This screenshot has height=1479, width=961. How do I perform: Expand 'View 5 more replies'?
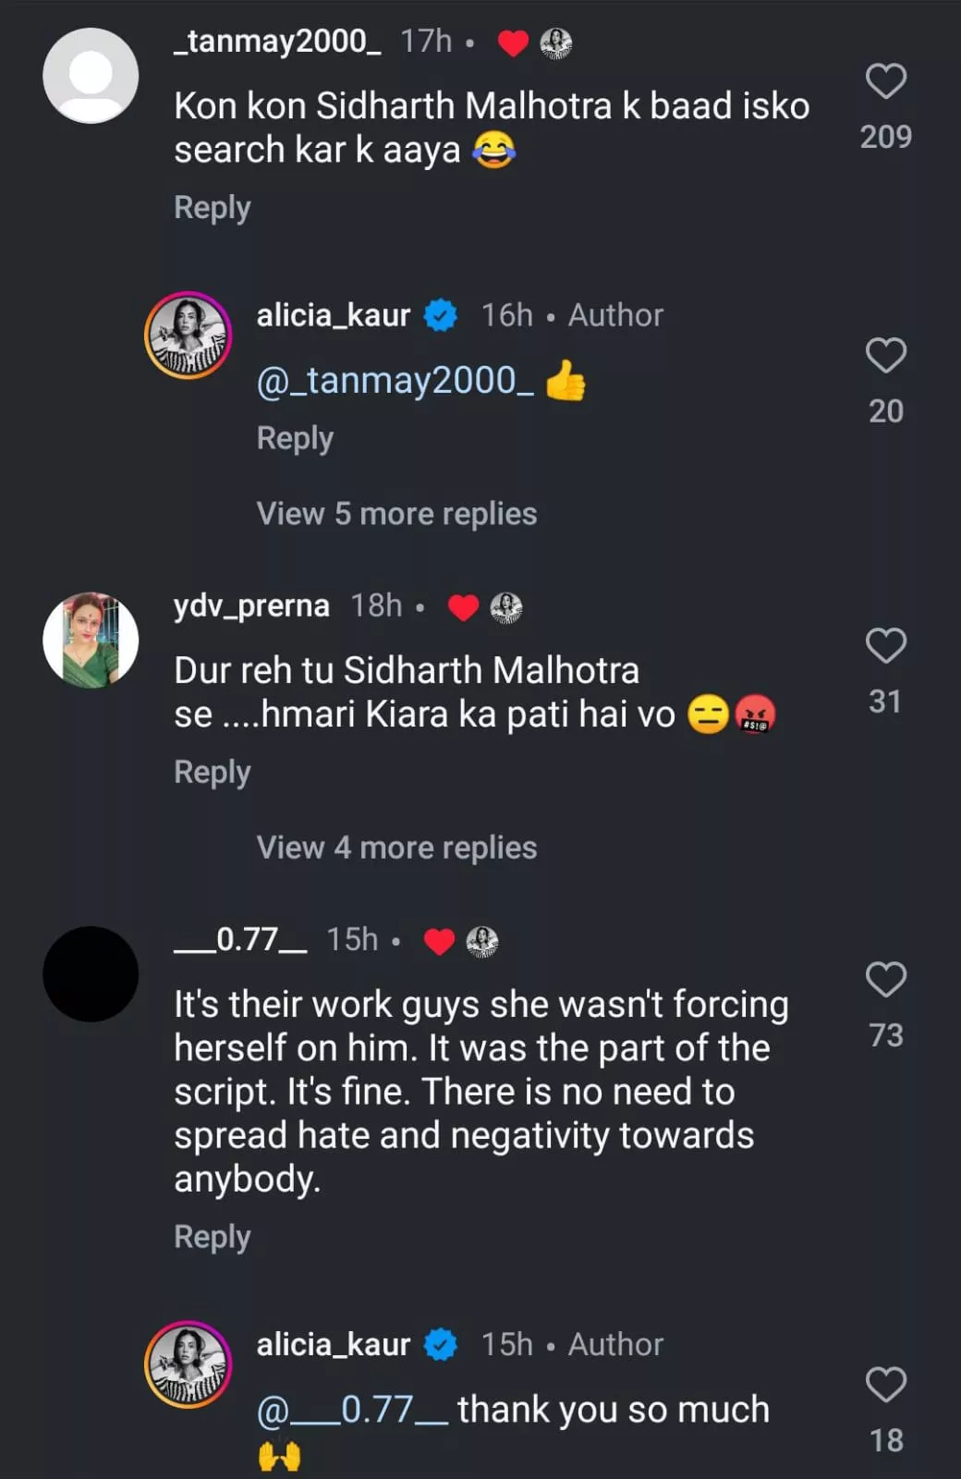pyautogui.click(x=396, y=514)
